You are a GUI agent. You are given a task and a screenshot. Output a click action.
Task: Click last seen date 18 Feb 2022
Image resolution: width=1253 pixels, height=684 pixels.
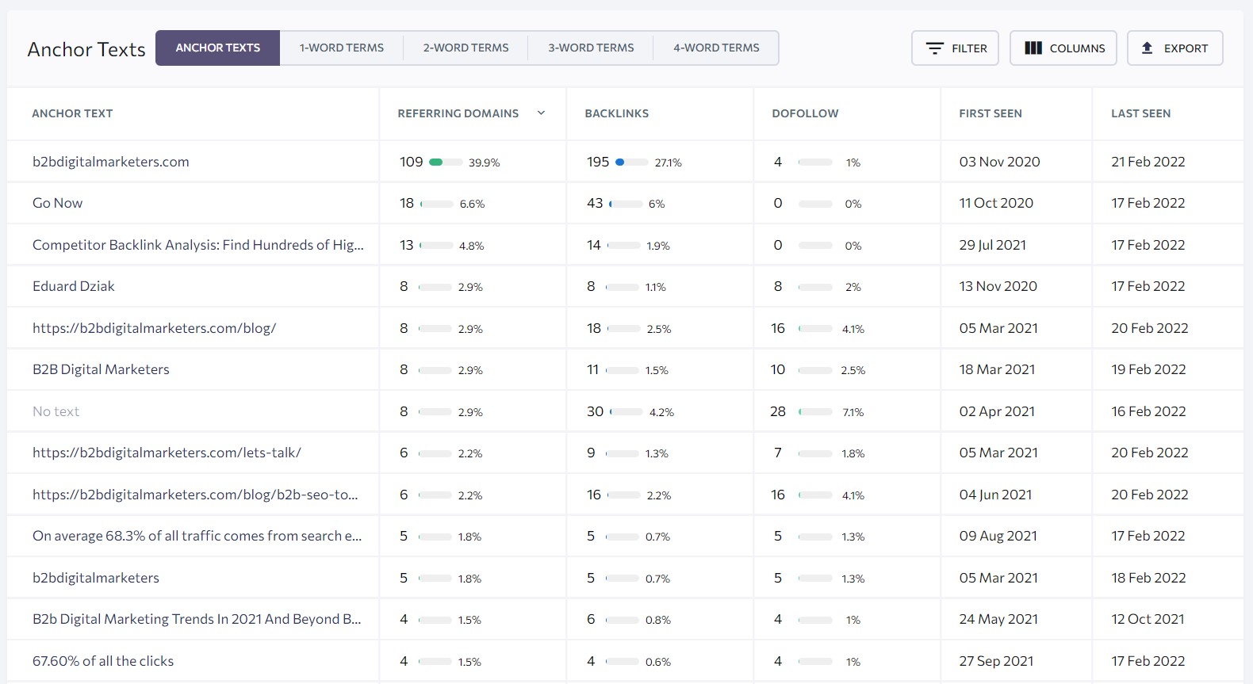click(x=1148, y=578)
